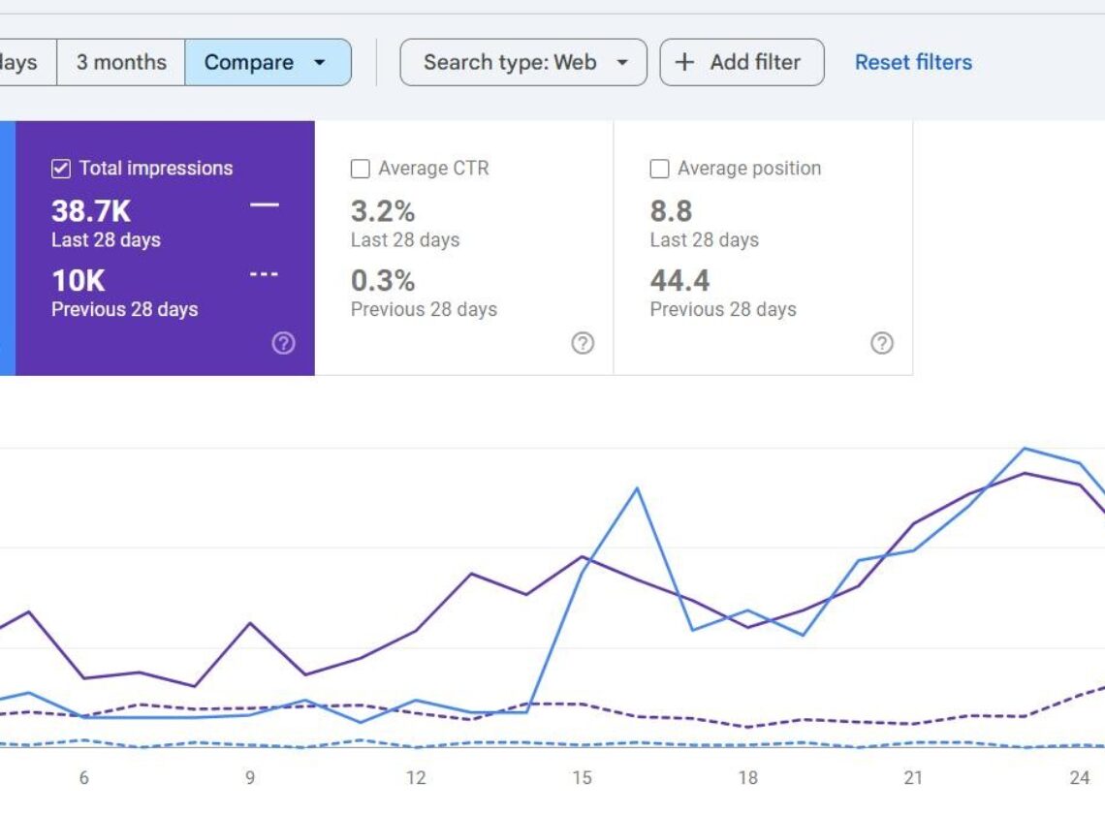Image resolution: width=1105 pixels, height=814 pixels.
Task: Expand the Compare dropdown arrow
Action: click(x=320, y=61)
